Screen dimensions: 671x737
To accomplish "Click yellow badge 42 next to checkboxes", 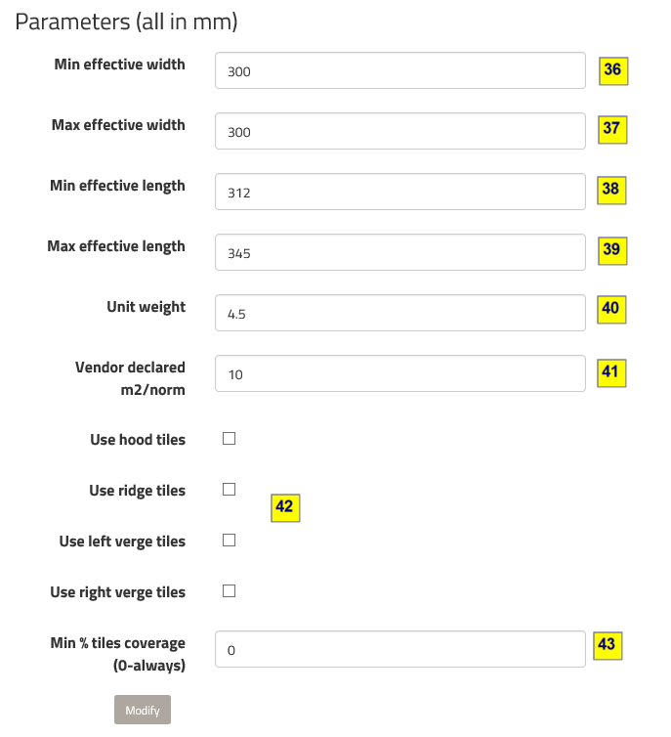I will tap(284, 507).
